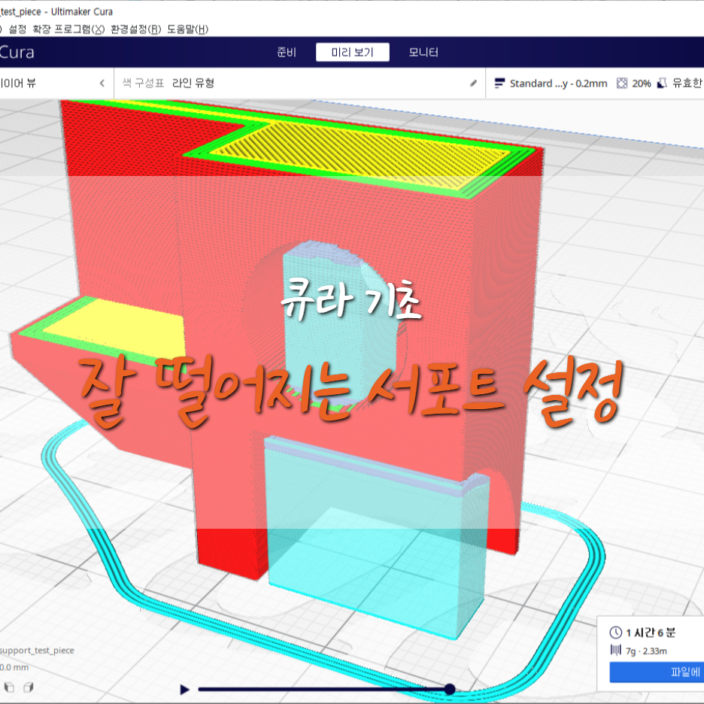Image resolution: width=704 pixels, height=704 pixels.
Task: Open the Standard 0.2mm print settings panel
Action: click(595, 83)
